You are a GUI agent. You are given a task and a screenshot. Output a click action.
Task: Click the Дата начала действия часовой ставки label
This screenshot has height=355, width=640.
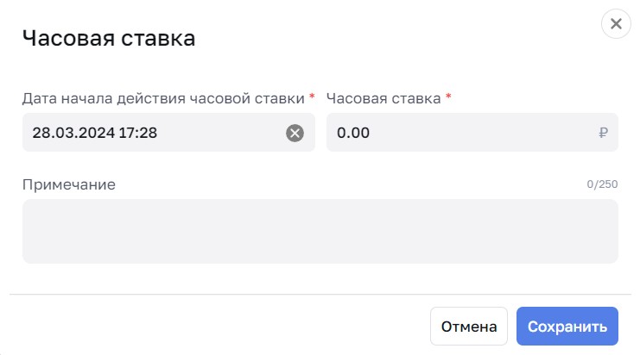pyautogui.click(x=163, y=98)
